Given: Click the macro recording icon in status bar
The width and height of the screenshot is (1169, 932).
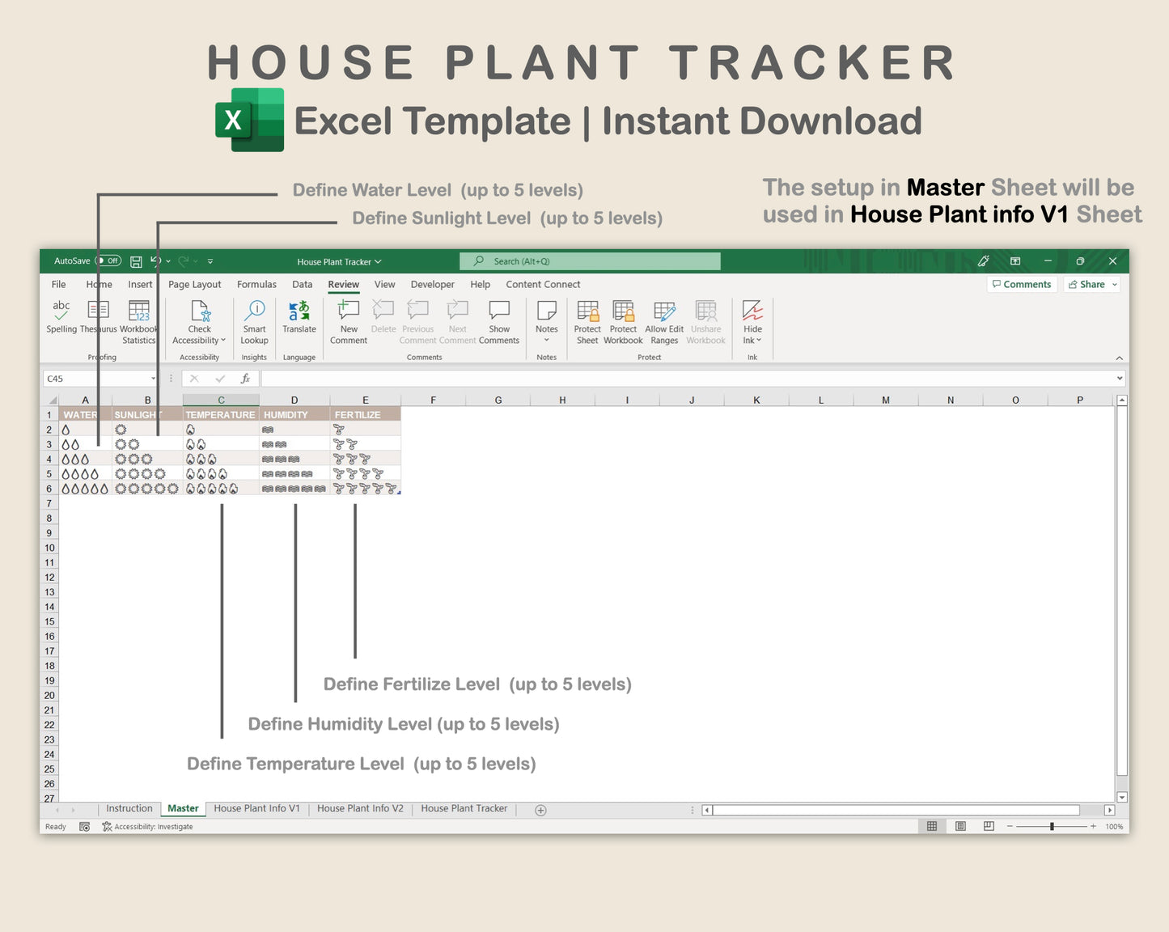Looking at the screenshot, I should point(84,827).
